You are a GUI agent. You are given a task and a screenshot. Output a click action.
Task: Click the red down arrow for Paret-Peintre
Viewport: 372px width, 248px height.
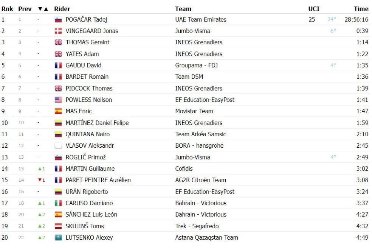pyautogui.click(x=40, y=180)
